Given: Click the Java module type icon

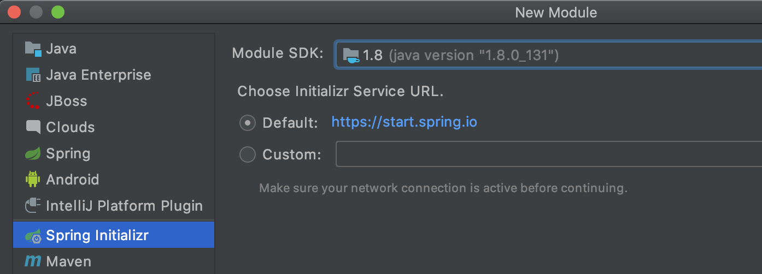Looking at the screenshot, I should 33,49.
